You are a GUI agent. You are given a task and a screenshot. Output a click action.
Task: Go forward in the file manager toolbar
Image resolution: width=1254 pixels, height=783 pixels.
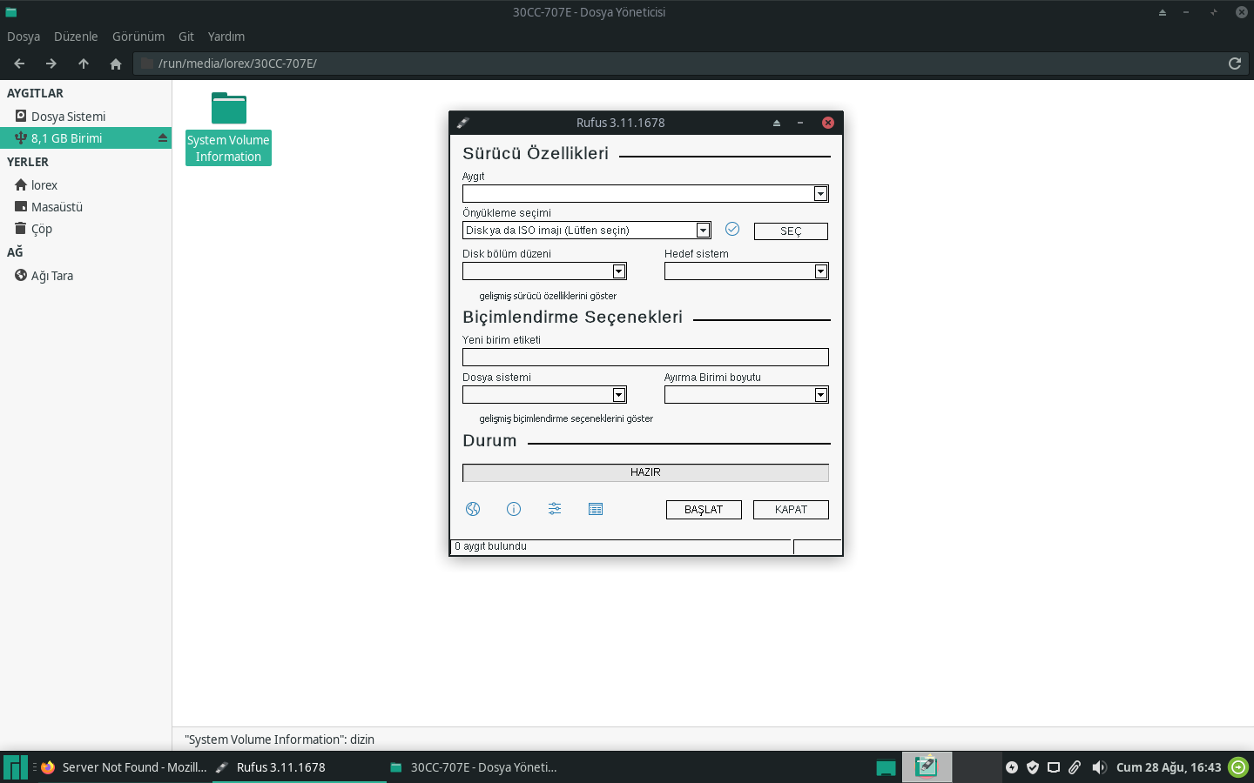[51, 64]
